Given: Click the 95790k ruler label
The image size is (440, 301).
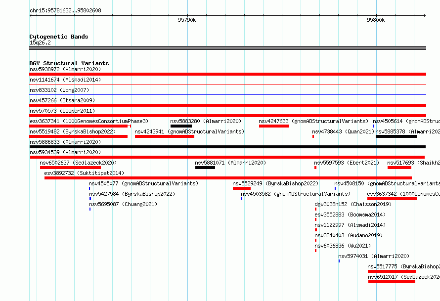Looking at the screenshot, I should coord(187,20).
